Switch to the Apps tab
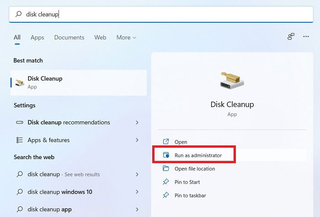320x217 pixels. (37, 37)
